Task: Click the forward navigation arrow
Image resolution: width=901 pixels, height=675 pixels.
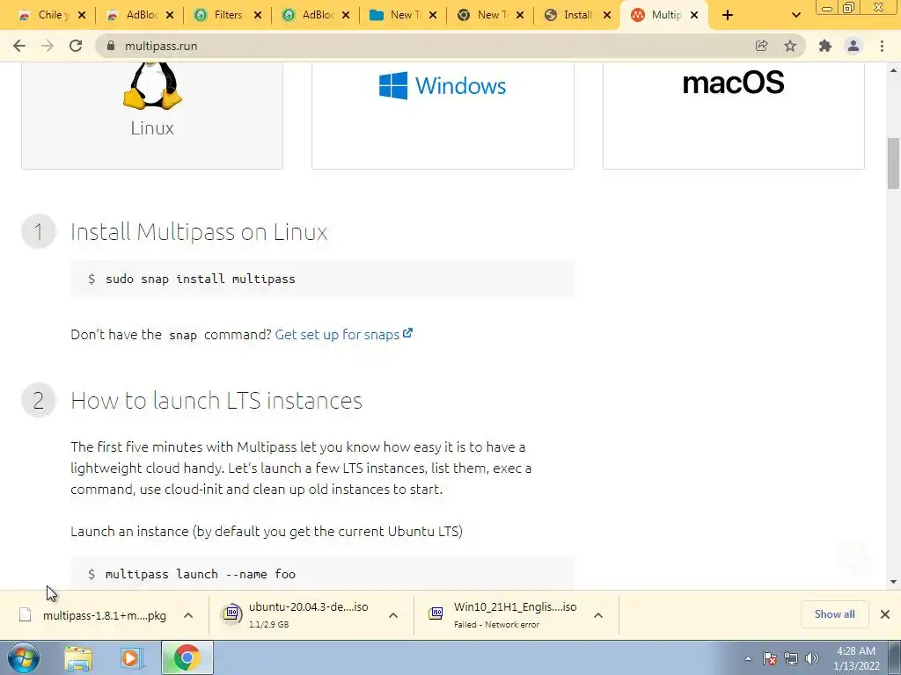Action: (x=48, y=46)
